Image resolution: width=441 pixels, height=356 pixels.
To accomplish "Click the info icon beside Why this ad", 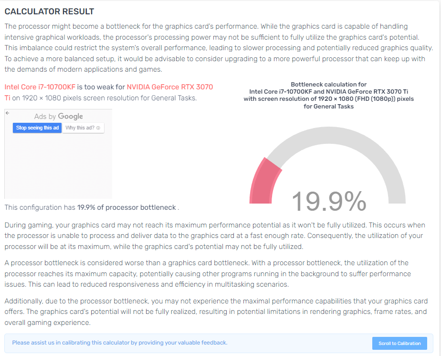I will tap(98, 128).
